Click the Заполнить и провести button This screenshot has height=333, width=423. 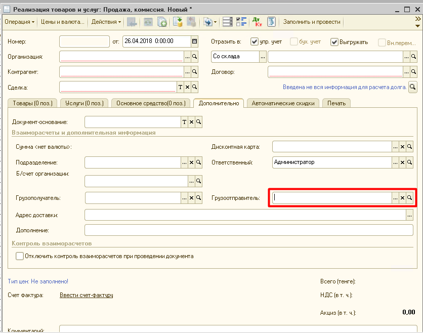pyautogui.click(x=312, y=22)
